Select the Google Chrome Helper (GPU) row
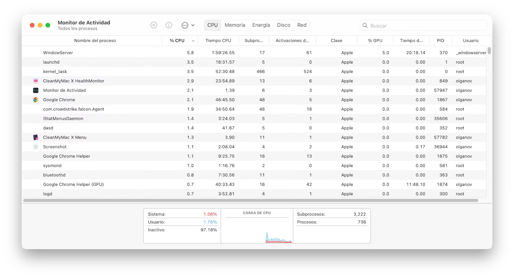The height and width of the screenshot is (278, 514). pos(255,185)
